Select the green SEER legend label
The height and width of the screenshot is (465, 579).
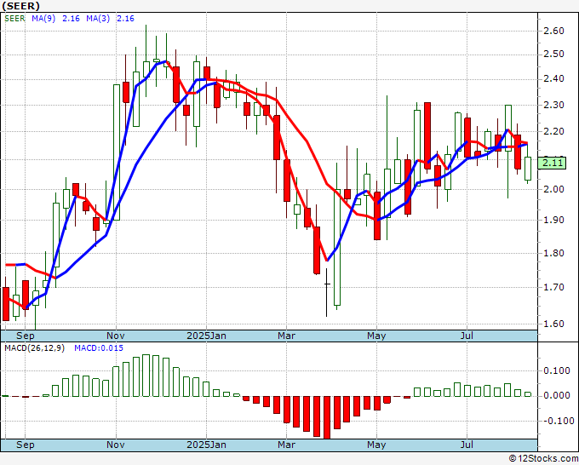[x=14, y=19]
